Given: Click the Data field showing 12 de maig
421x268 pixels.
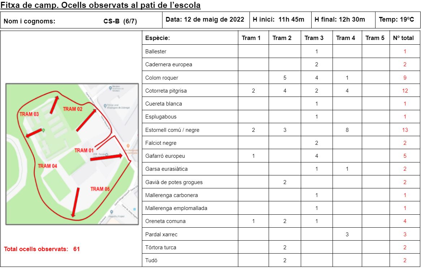Looking at the screenshot, I should 205,19.
